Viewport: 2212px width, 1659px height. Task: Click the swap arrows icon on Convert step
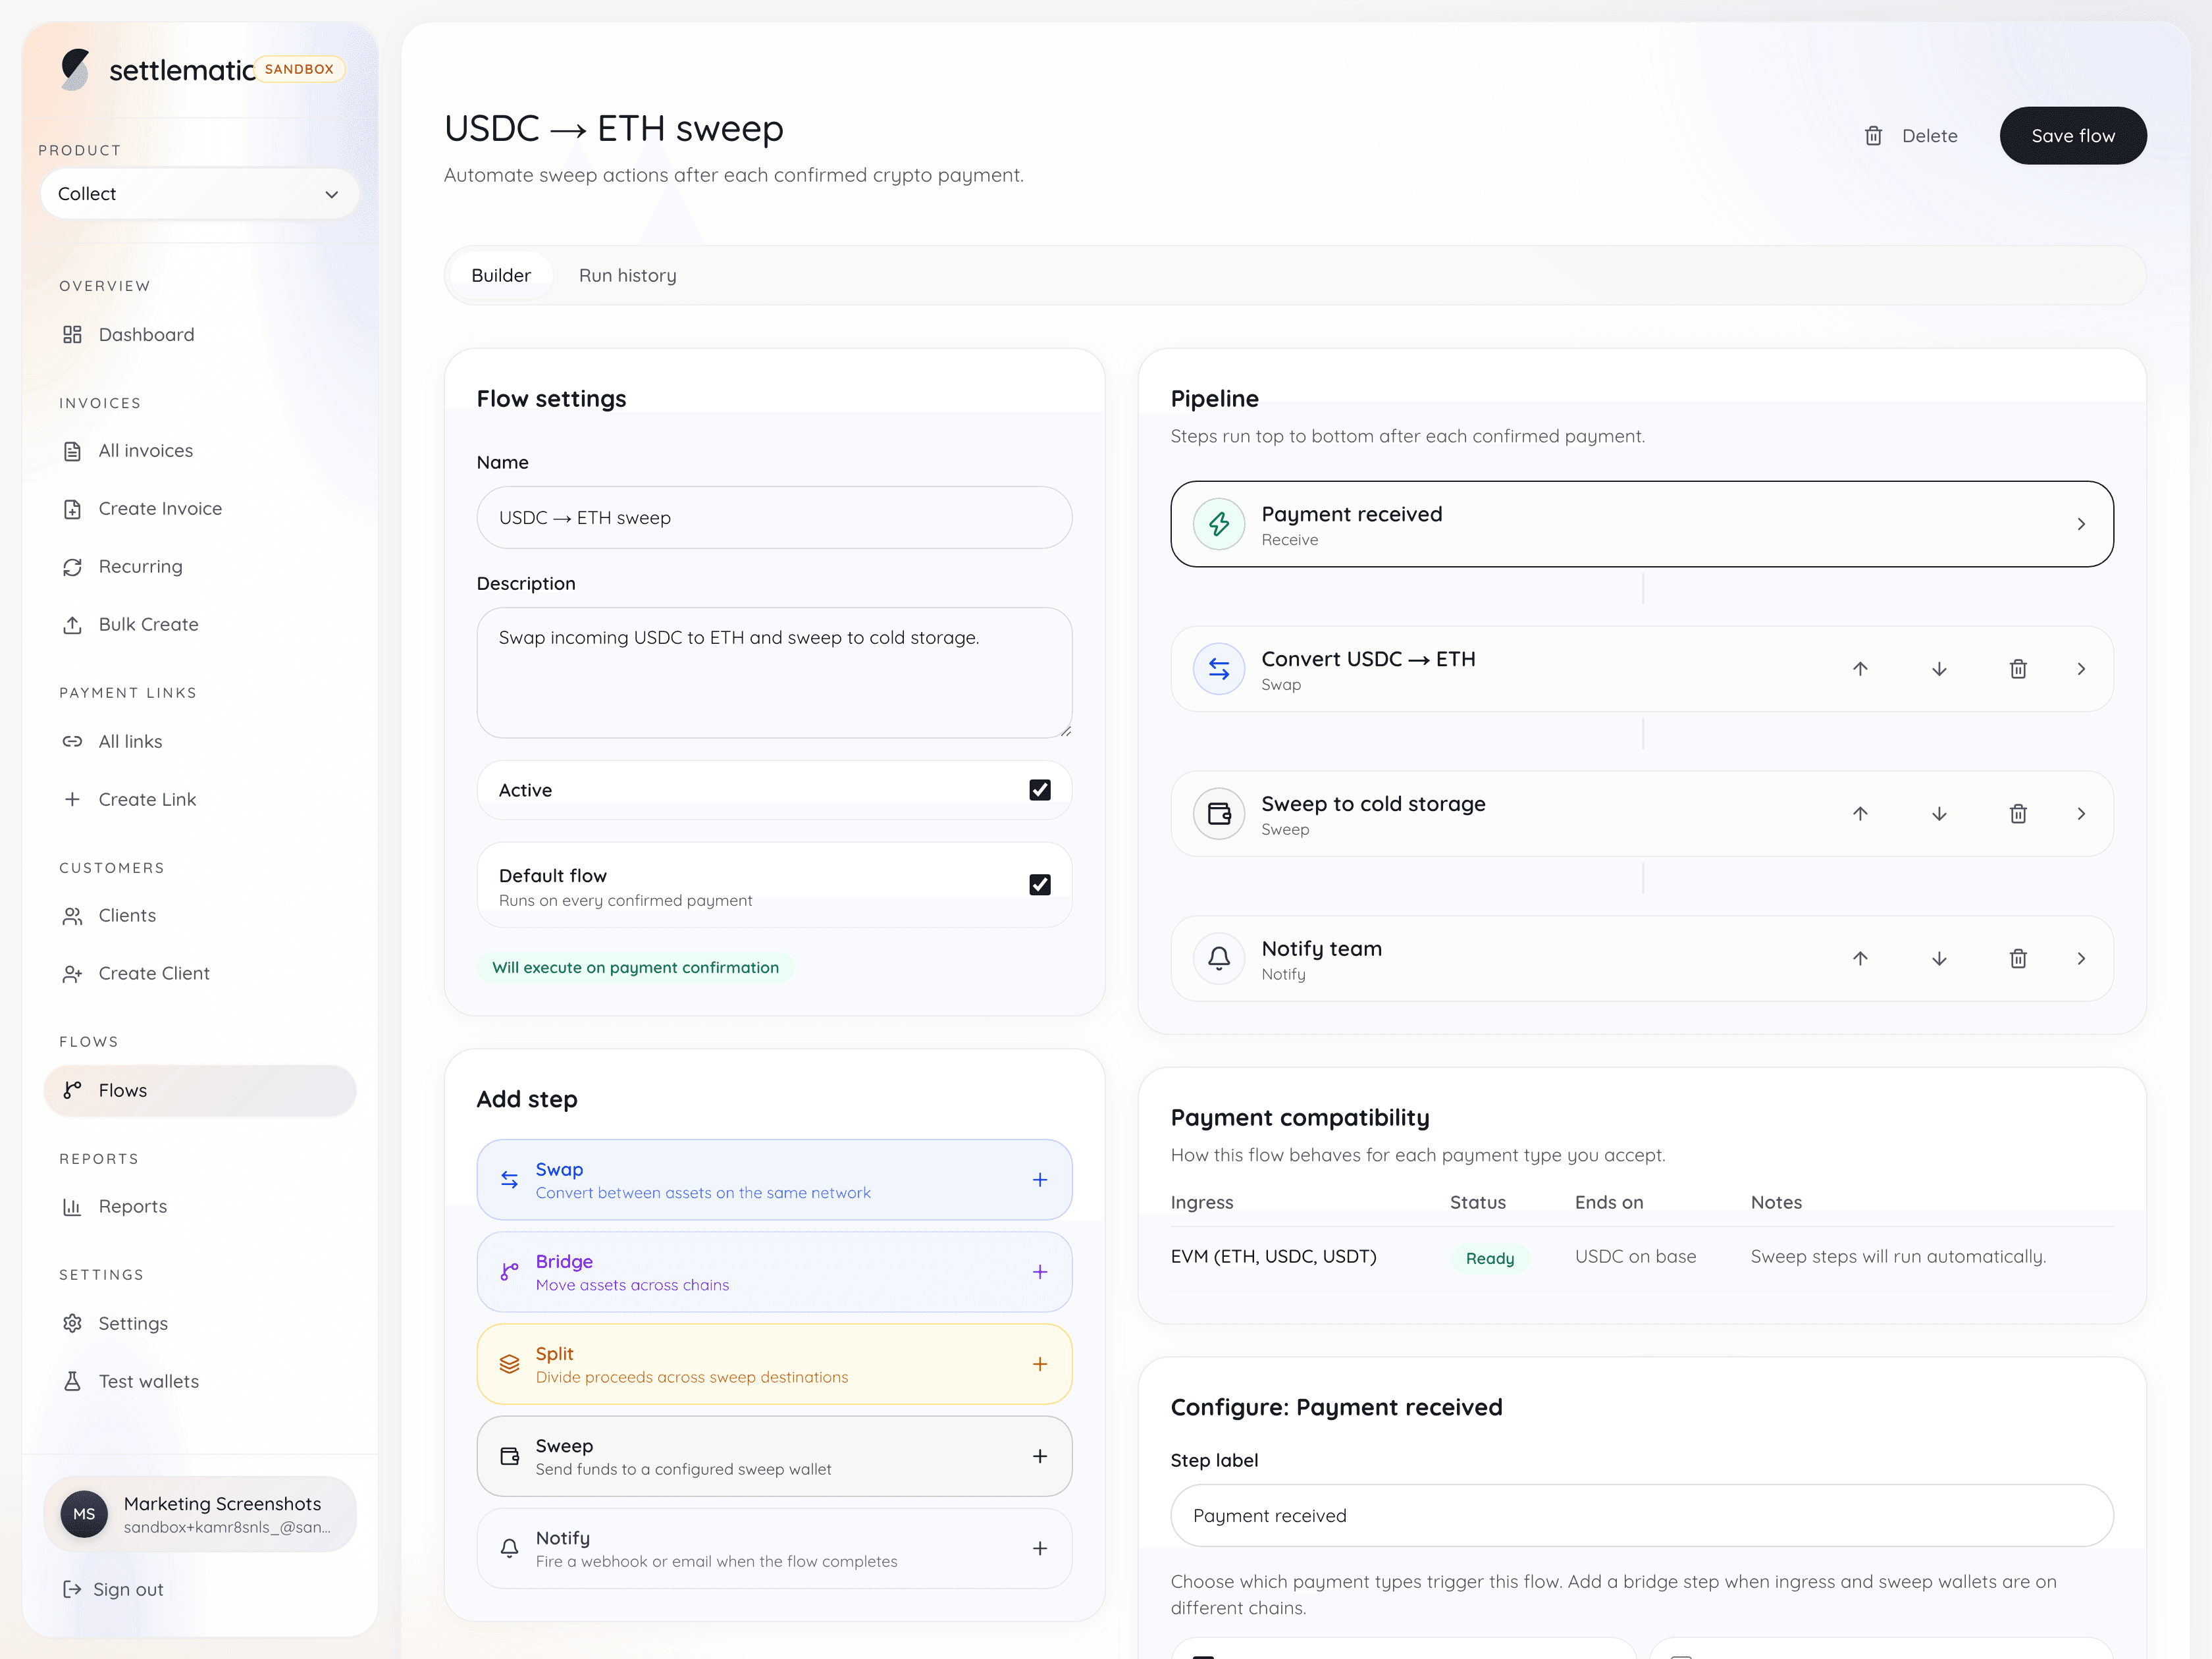click(x=1219, y=669)
